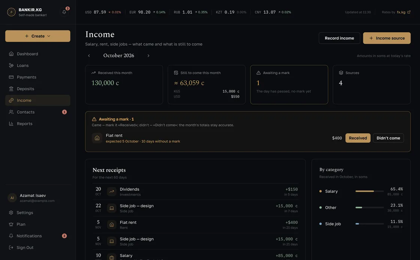The height and width of the screenshot is (260, 420).
Task: Open Notifications in the sidebar footer
Action: 38,236
